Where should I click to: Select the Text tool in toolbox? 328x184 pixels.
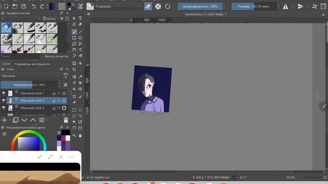[80, 18]
